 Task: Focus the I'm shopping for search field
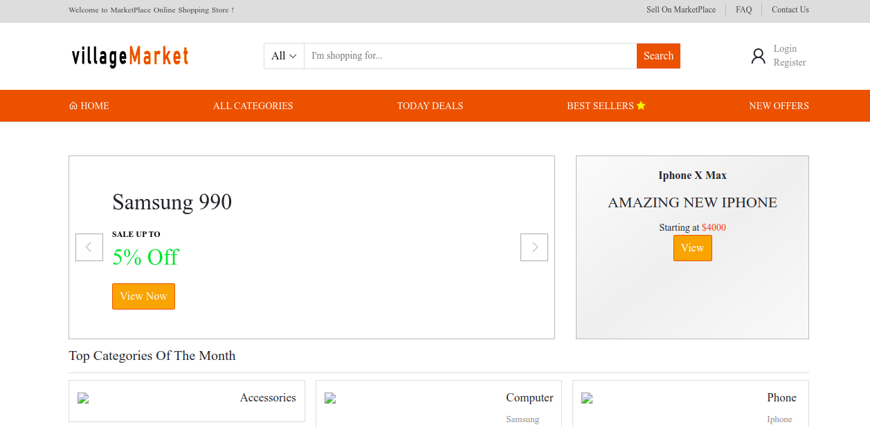click(x=470, y=56)
